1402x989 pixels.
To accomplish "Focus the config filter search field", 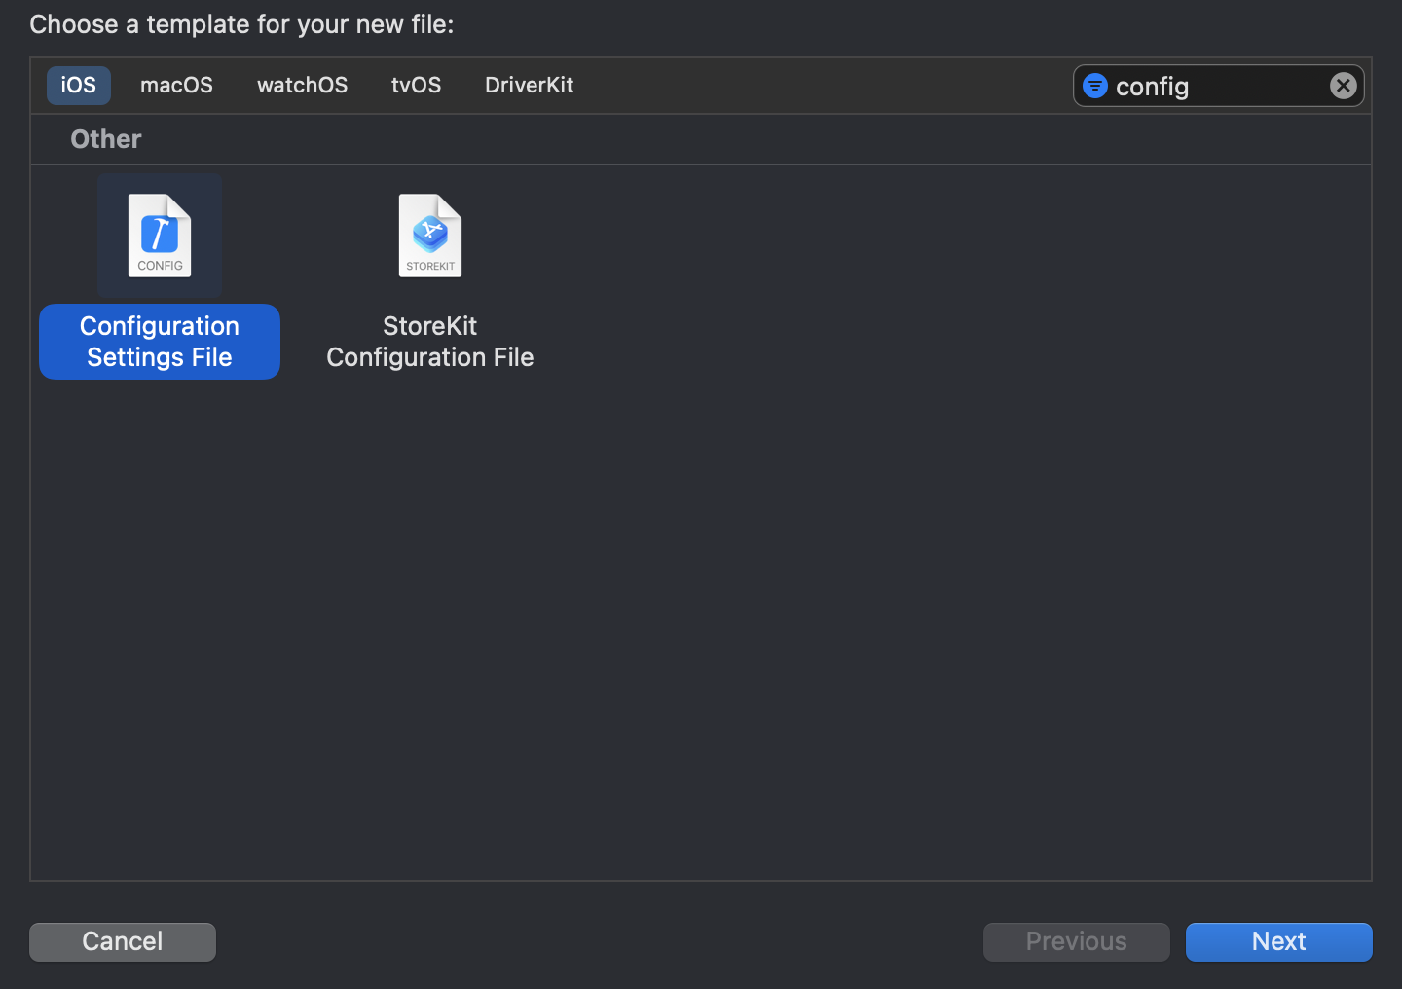I will 1219,86.
